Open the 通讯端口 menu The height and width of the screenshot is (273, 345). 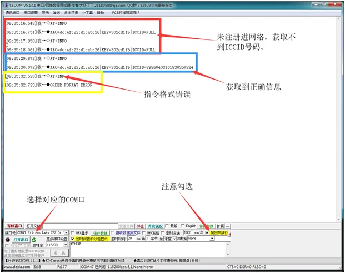(12, 13)
